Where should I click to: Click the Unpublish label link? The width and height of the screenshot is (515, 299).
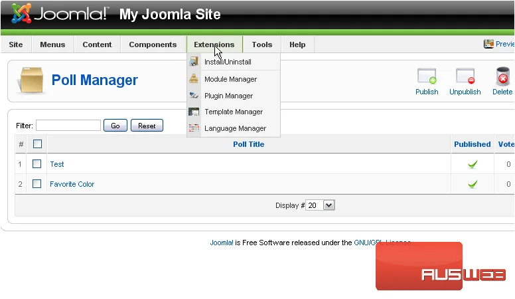click(465, 92)
